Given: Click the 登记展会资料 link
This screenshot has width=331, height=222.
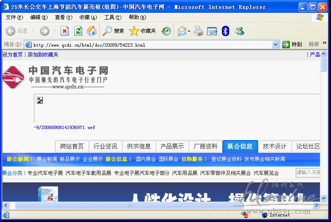Looking at the screenshot, I should (x=226, y=159).
